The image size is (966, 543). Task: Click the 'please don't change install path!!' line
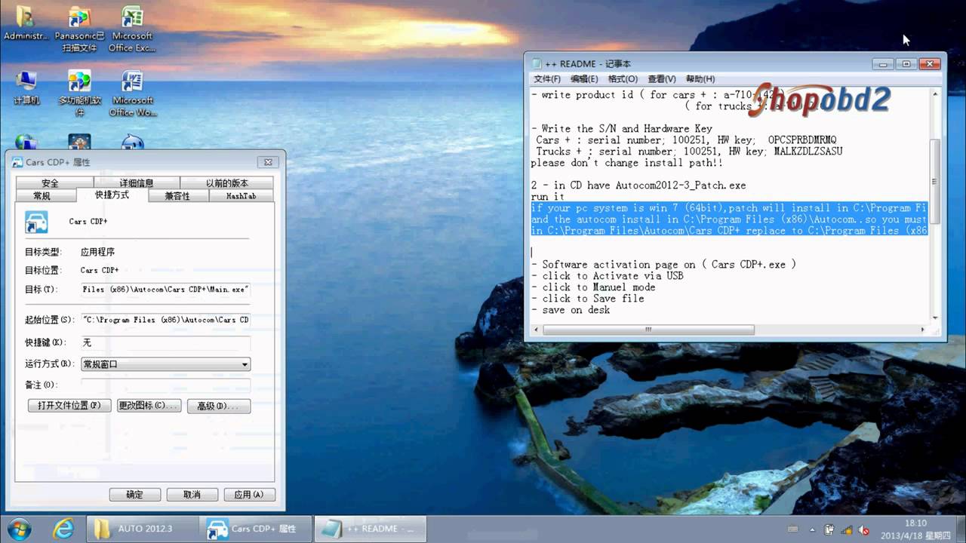click(626, 163)
